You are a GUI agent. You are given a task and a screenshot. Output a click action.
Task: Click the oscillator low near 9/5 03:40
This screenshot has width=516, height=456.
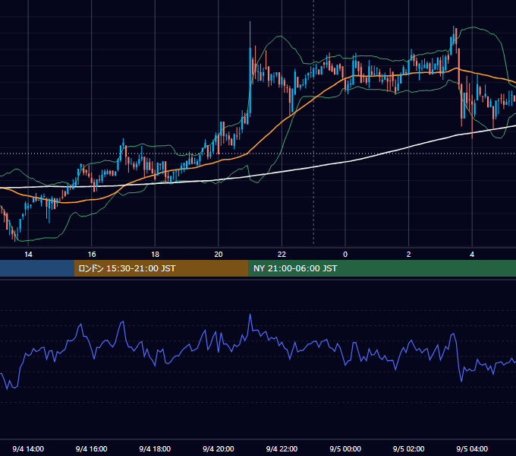pyautogui.click(x=461, y=381)
